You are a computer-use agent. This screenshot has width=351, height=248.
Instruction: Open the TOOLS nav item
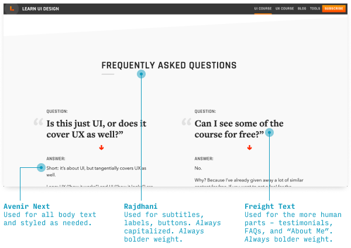pos(315,9)
